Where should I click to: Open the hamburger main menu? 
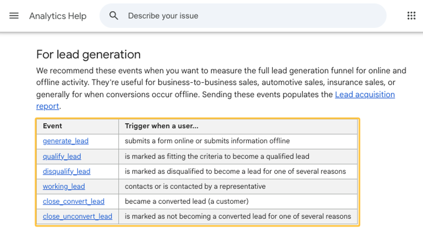14,16
